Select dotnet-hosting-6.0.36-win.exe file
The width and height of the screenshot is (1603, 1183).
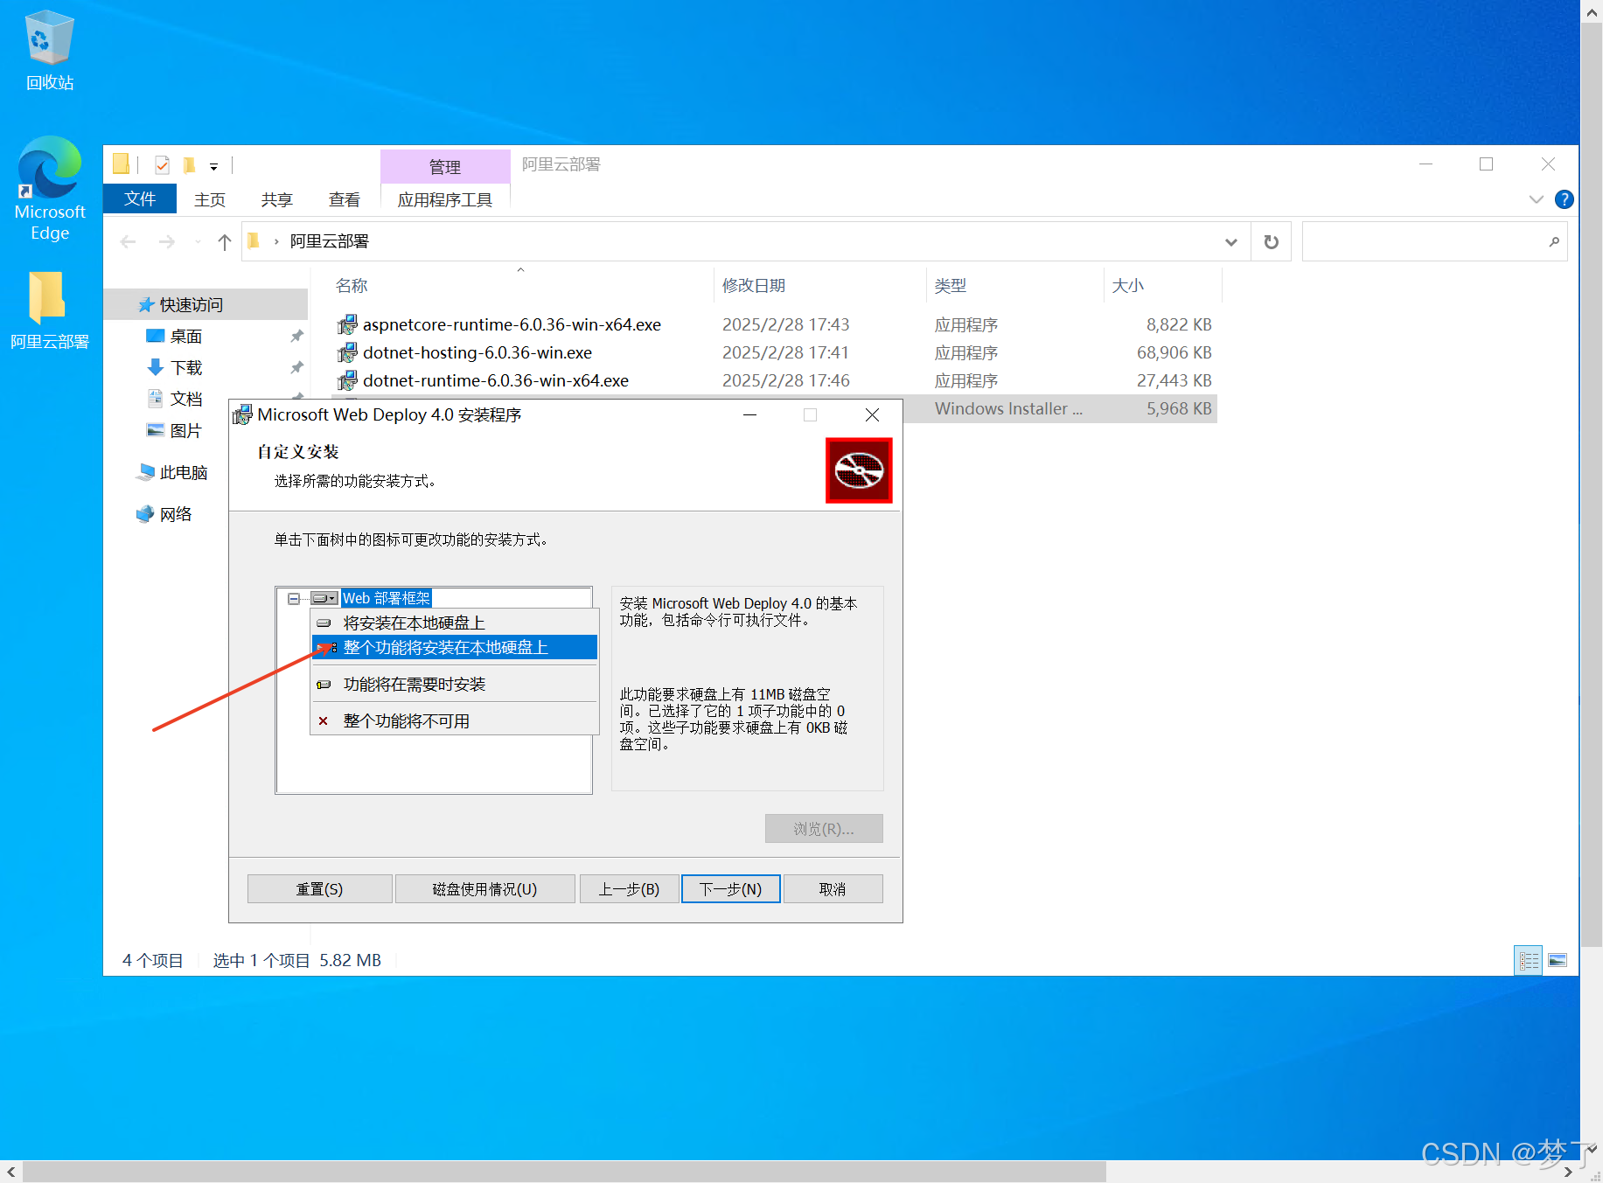point(477,352)
